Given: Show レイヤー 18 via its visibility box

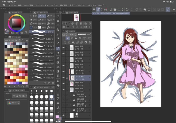Looking at the screenshot, I should (63, 60).
